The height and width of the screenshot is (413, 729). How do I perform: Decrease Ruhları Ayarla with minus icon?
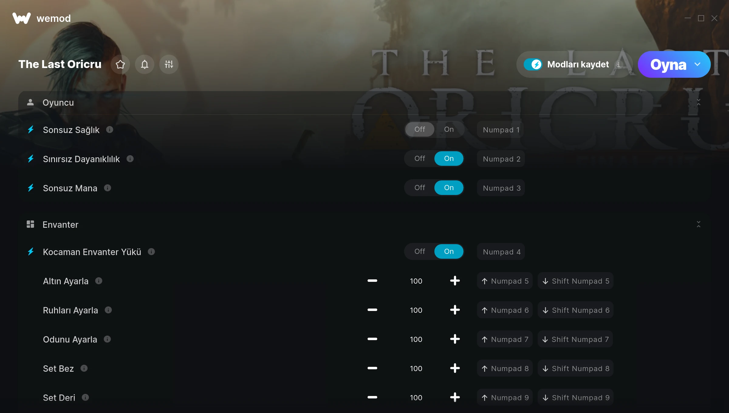click(372, 310)
